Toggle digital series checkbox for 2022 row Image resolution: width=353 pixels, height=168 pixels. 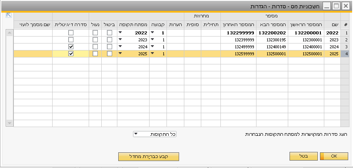pyautogui.click(x=71, y=33)
